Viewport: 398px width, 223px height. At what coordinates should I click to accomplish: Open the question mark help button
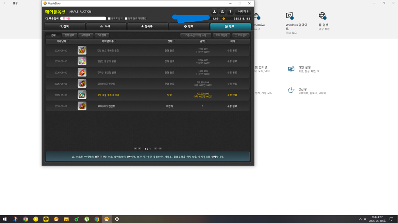(230, 11)
